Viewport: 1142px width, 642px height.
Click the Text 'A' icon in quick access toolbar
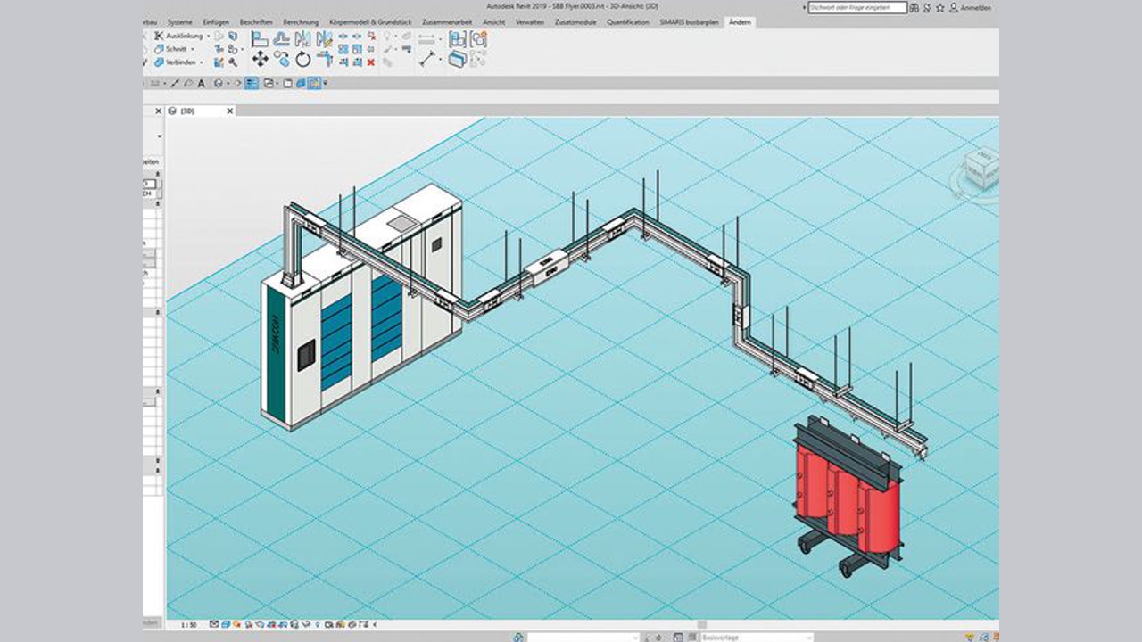[x=201, y=84]
